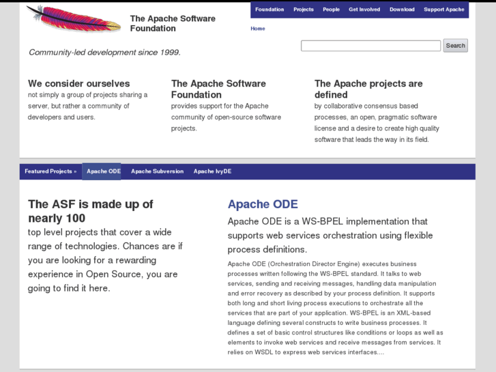Open the Download menu
Viewport: 496px width, 372px height.
(x=402, y=10)
